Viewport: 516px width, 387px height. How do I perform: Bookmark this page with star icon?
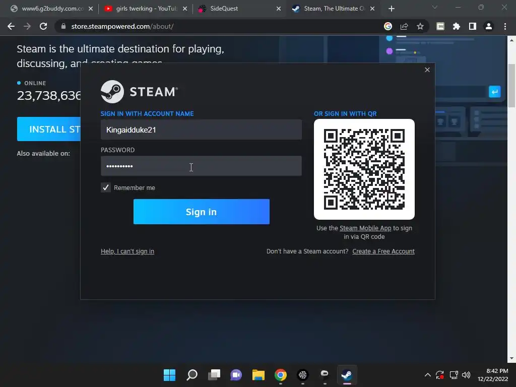420,26
